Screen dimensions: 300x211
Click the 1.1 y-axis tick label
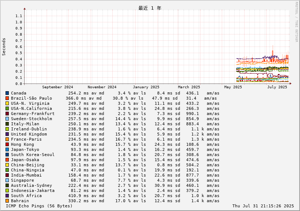point(19,16)
